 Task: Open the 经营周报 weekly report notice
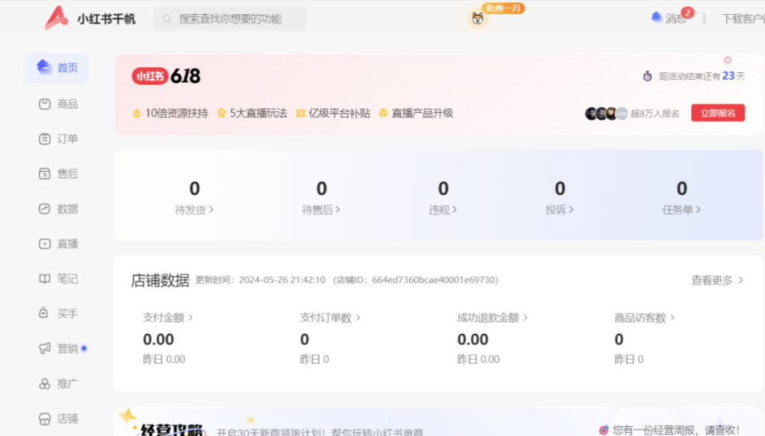676,430
